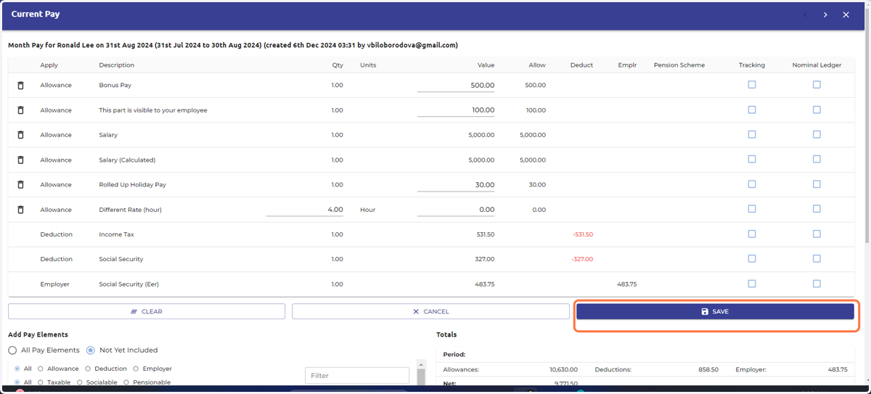The width and height of the screenshot is (871, 394).
Task: Delete the Bonus Pay allowance row
Action: (x=20, y=86)
